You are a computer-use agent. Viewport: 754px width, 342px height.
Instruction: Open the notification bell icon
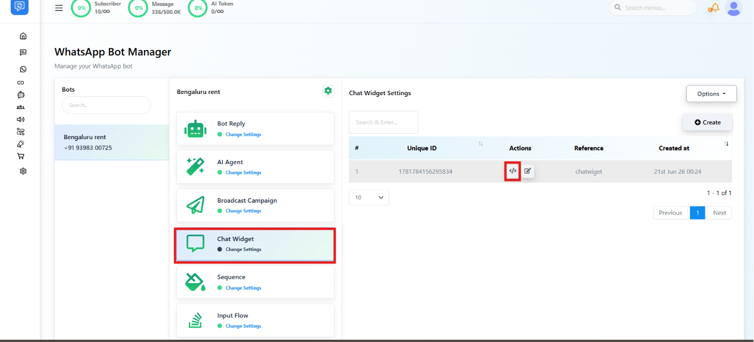713,8
